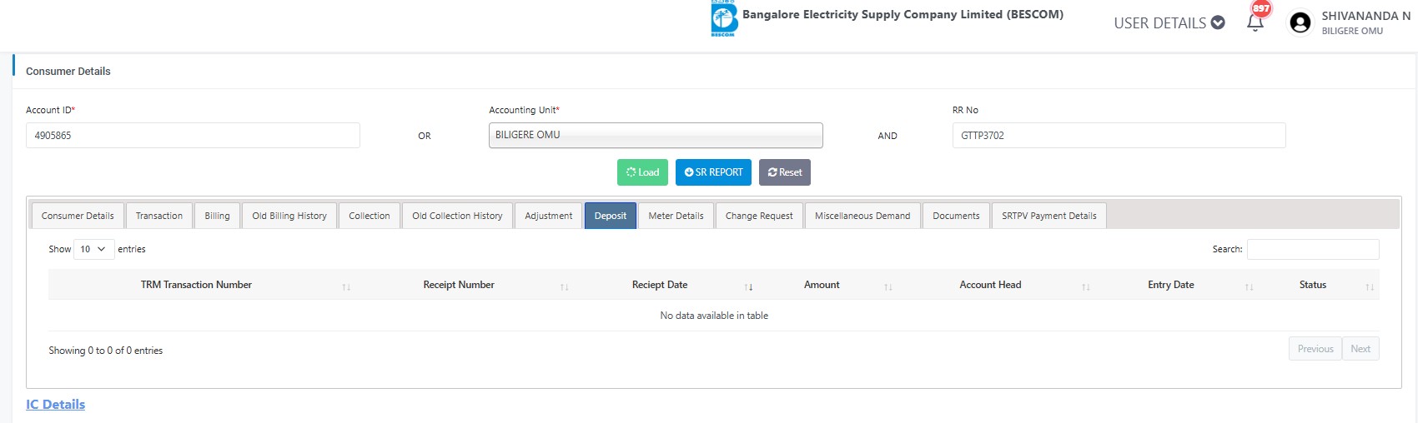Open the Accounting Unit dropdown

click(656, 135)
